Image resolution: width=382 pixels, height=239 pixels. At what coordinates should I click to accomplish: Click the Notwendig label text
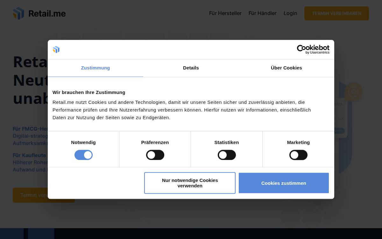(x=83, y=142)
